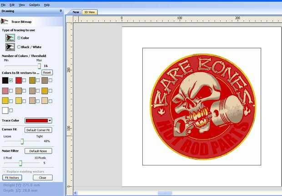Click the Reset colors button
The image size is (282, 196).
coord(47,72)
